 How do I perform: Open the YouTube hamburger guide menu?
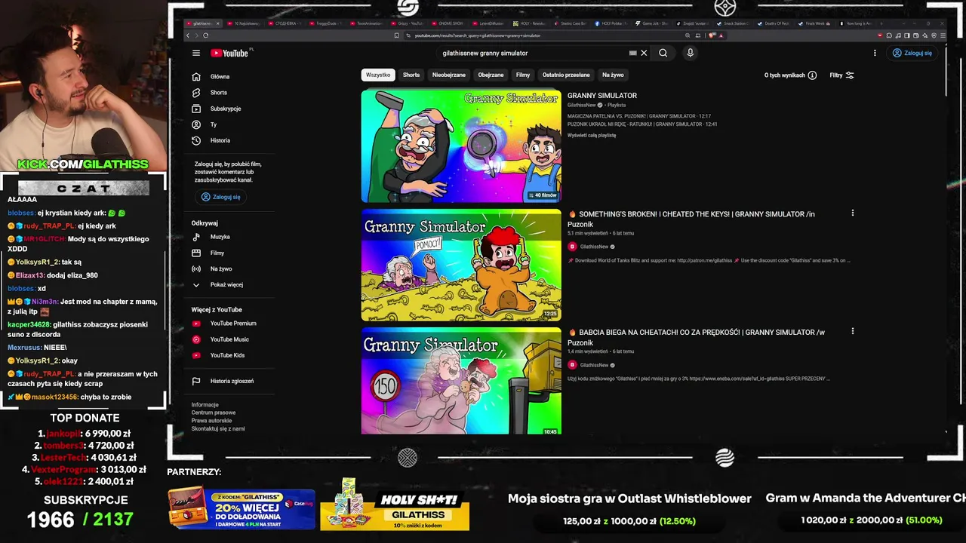pyautogui.click(x=196, y=53)
